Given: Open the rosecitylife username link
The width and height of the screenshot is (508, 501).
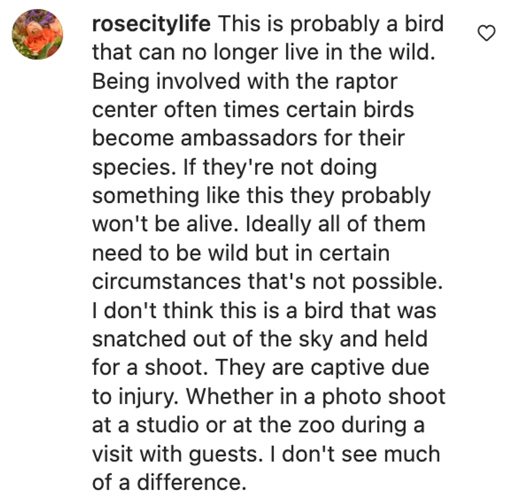Looking at the screenshot, I should tap(151, 25).
